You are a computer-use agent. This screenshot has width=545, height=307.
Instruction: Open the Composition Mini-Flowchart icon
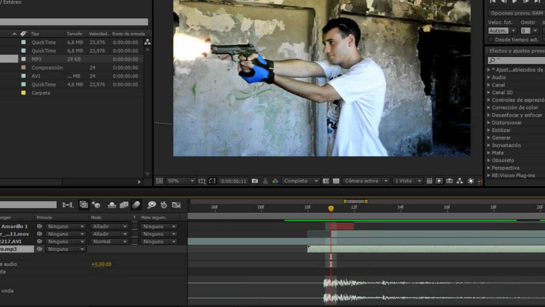(x=68, y=205)
